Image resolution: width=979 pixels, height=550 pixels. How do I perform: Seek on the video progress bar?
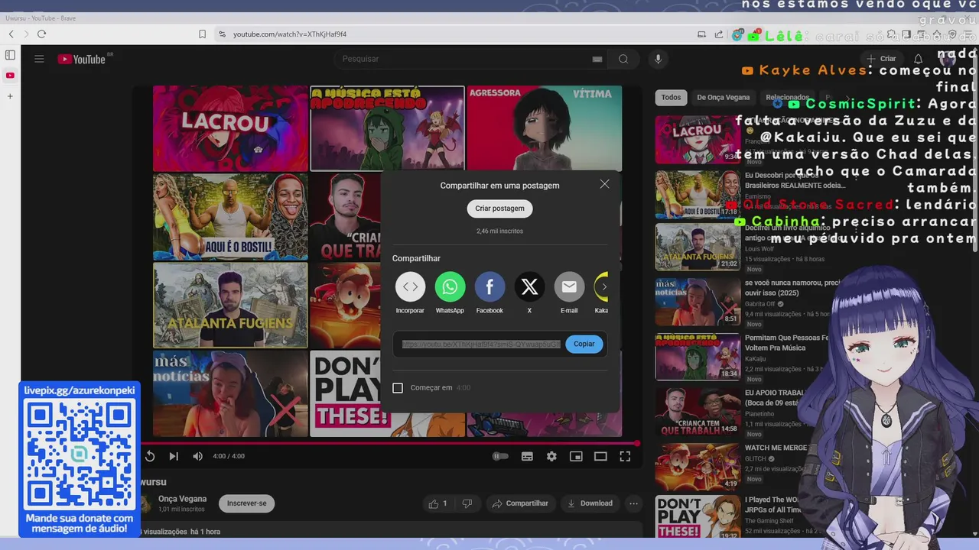tap(389, 443)
